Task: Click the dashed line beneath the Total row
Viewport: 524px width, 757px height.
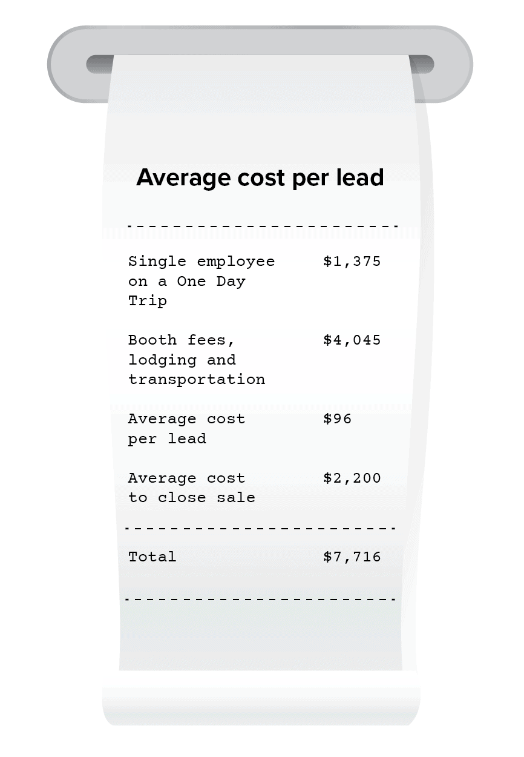Action: (260, 599)
